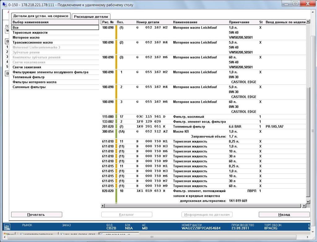Click the parts table scroll-left arrow

103,206
